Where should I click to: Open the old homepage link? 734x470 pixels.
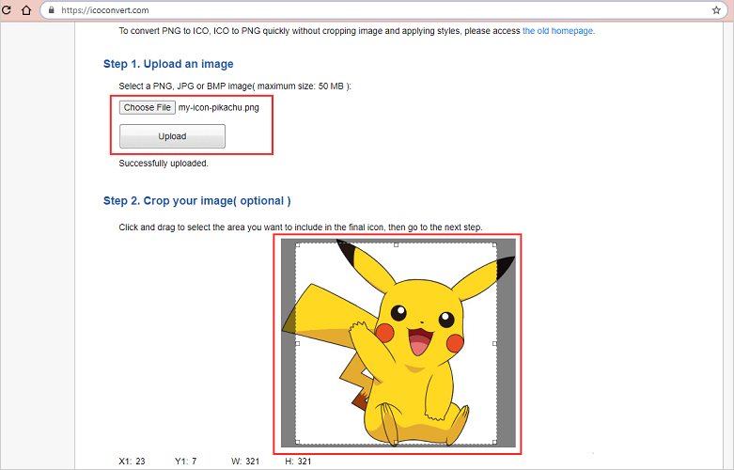pos(558,31)
